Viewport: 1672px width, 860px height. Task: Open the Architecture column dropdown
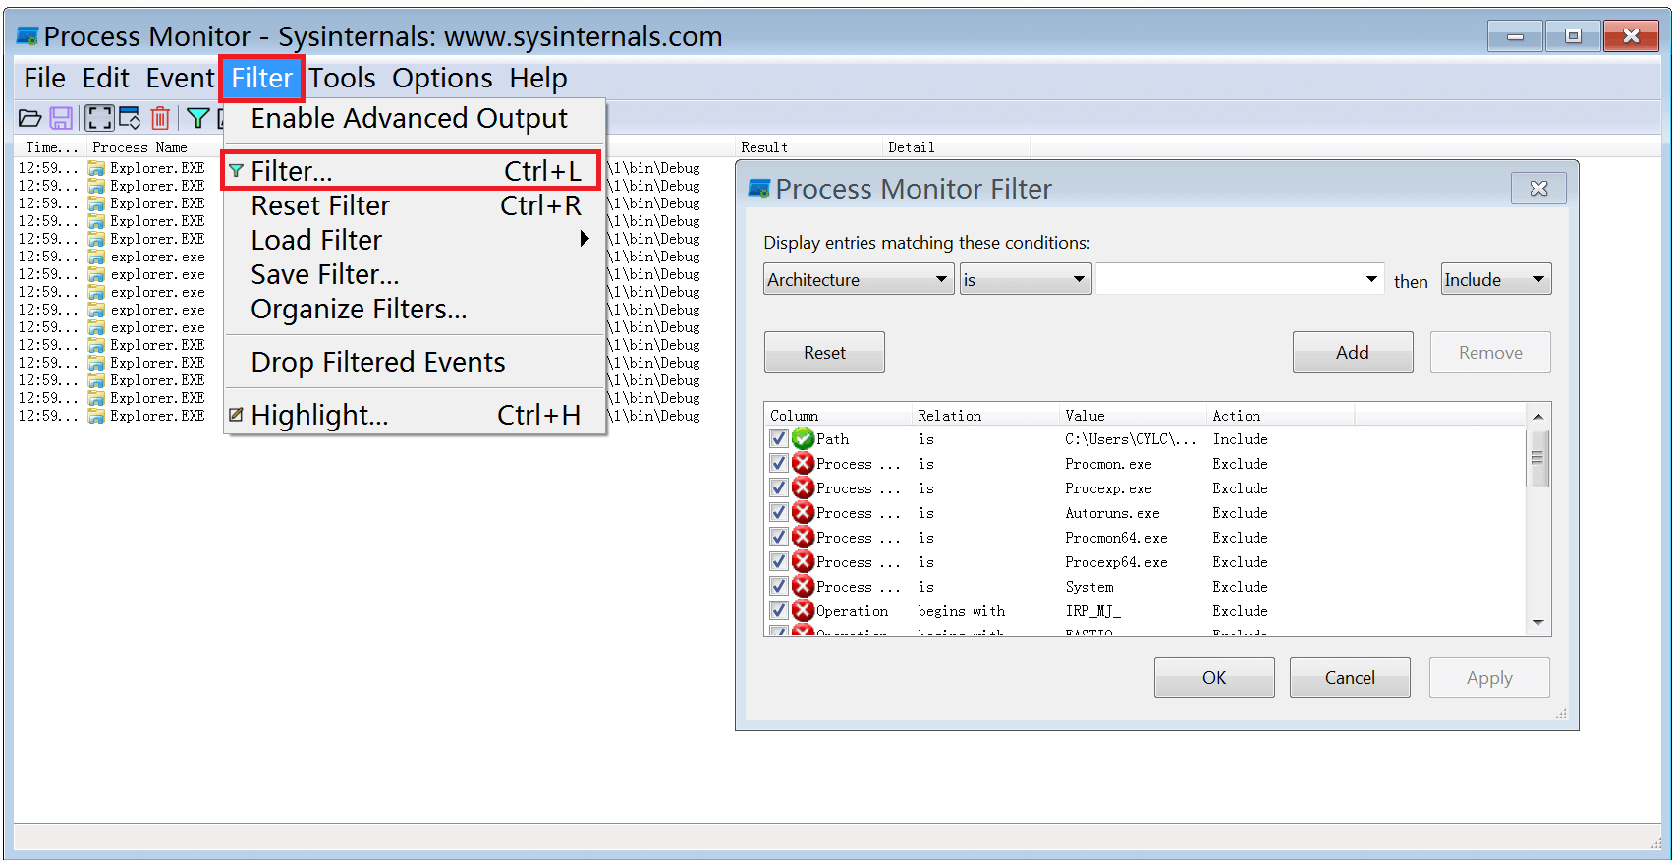click(858, 280)
